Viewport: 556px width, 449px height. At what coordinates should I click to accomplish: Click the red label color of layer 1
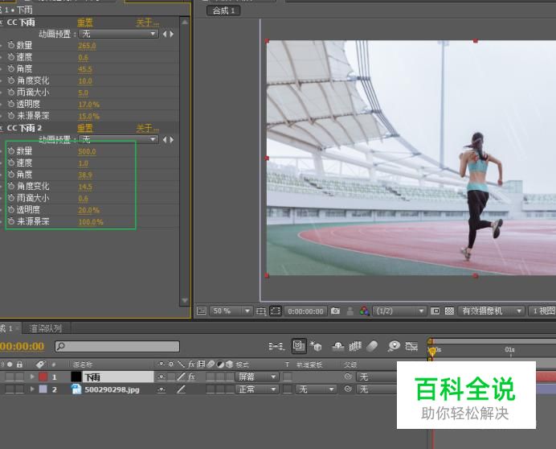43,377
